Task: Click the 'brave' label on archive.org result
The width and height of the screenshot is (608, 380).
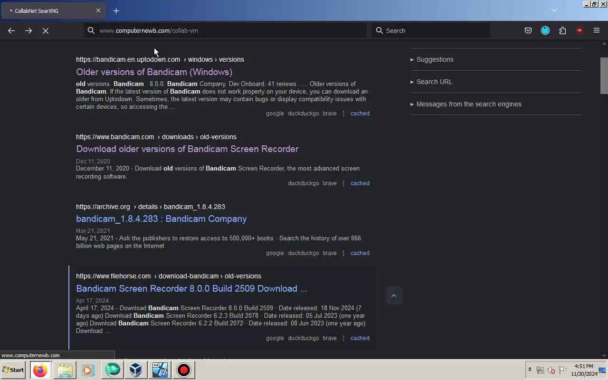Action: (329, 253)
